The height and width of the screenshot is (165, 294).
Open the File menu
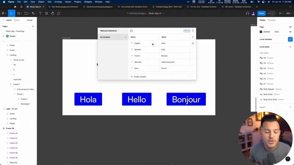click(19, 2)
